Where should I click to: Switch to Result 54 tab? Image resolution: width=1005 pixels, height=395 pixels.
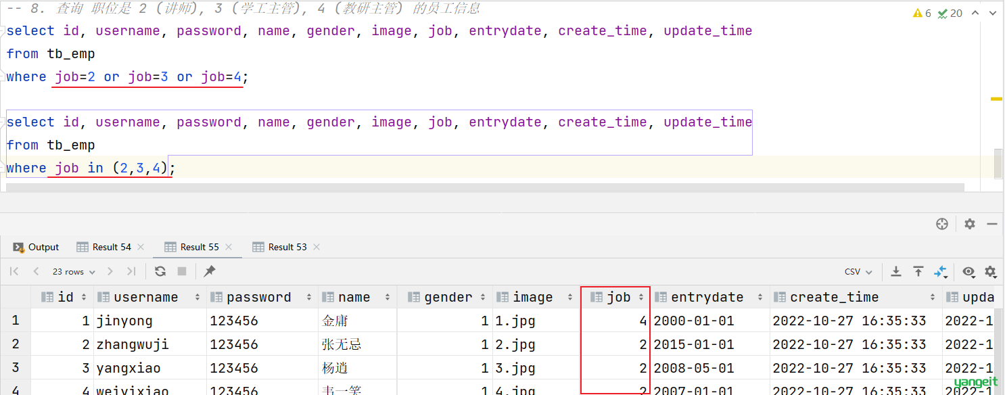coord(103,247)
